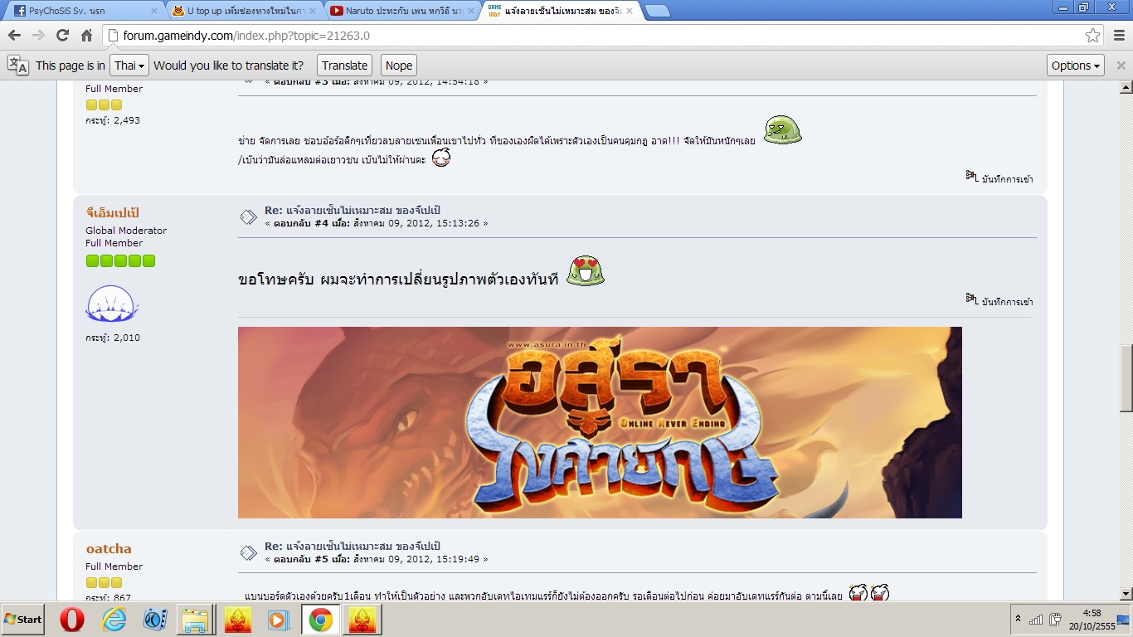Click the reply #4 timestamp 15:13:26
Viewport: 1133px width, 637px height.
pos(421,223)
